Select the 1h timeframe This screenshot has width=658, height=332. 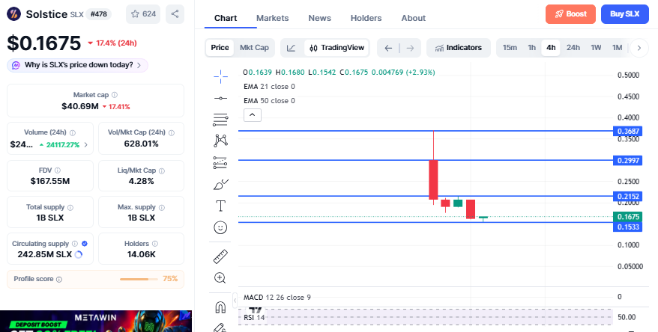pos(531,48)
